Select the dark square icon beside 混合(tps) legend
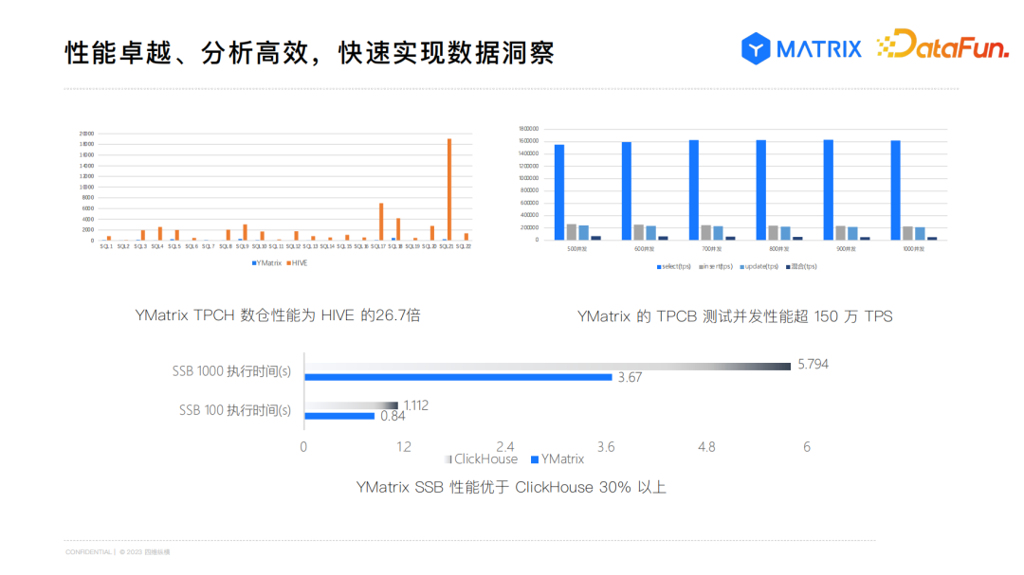 click(x=786, y=266)
